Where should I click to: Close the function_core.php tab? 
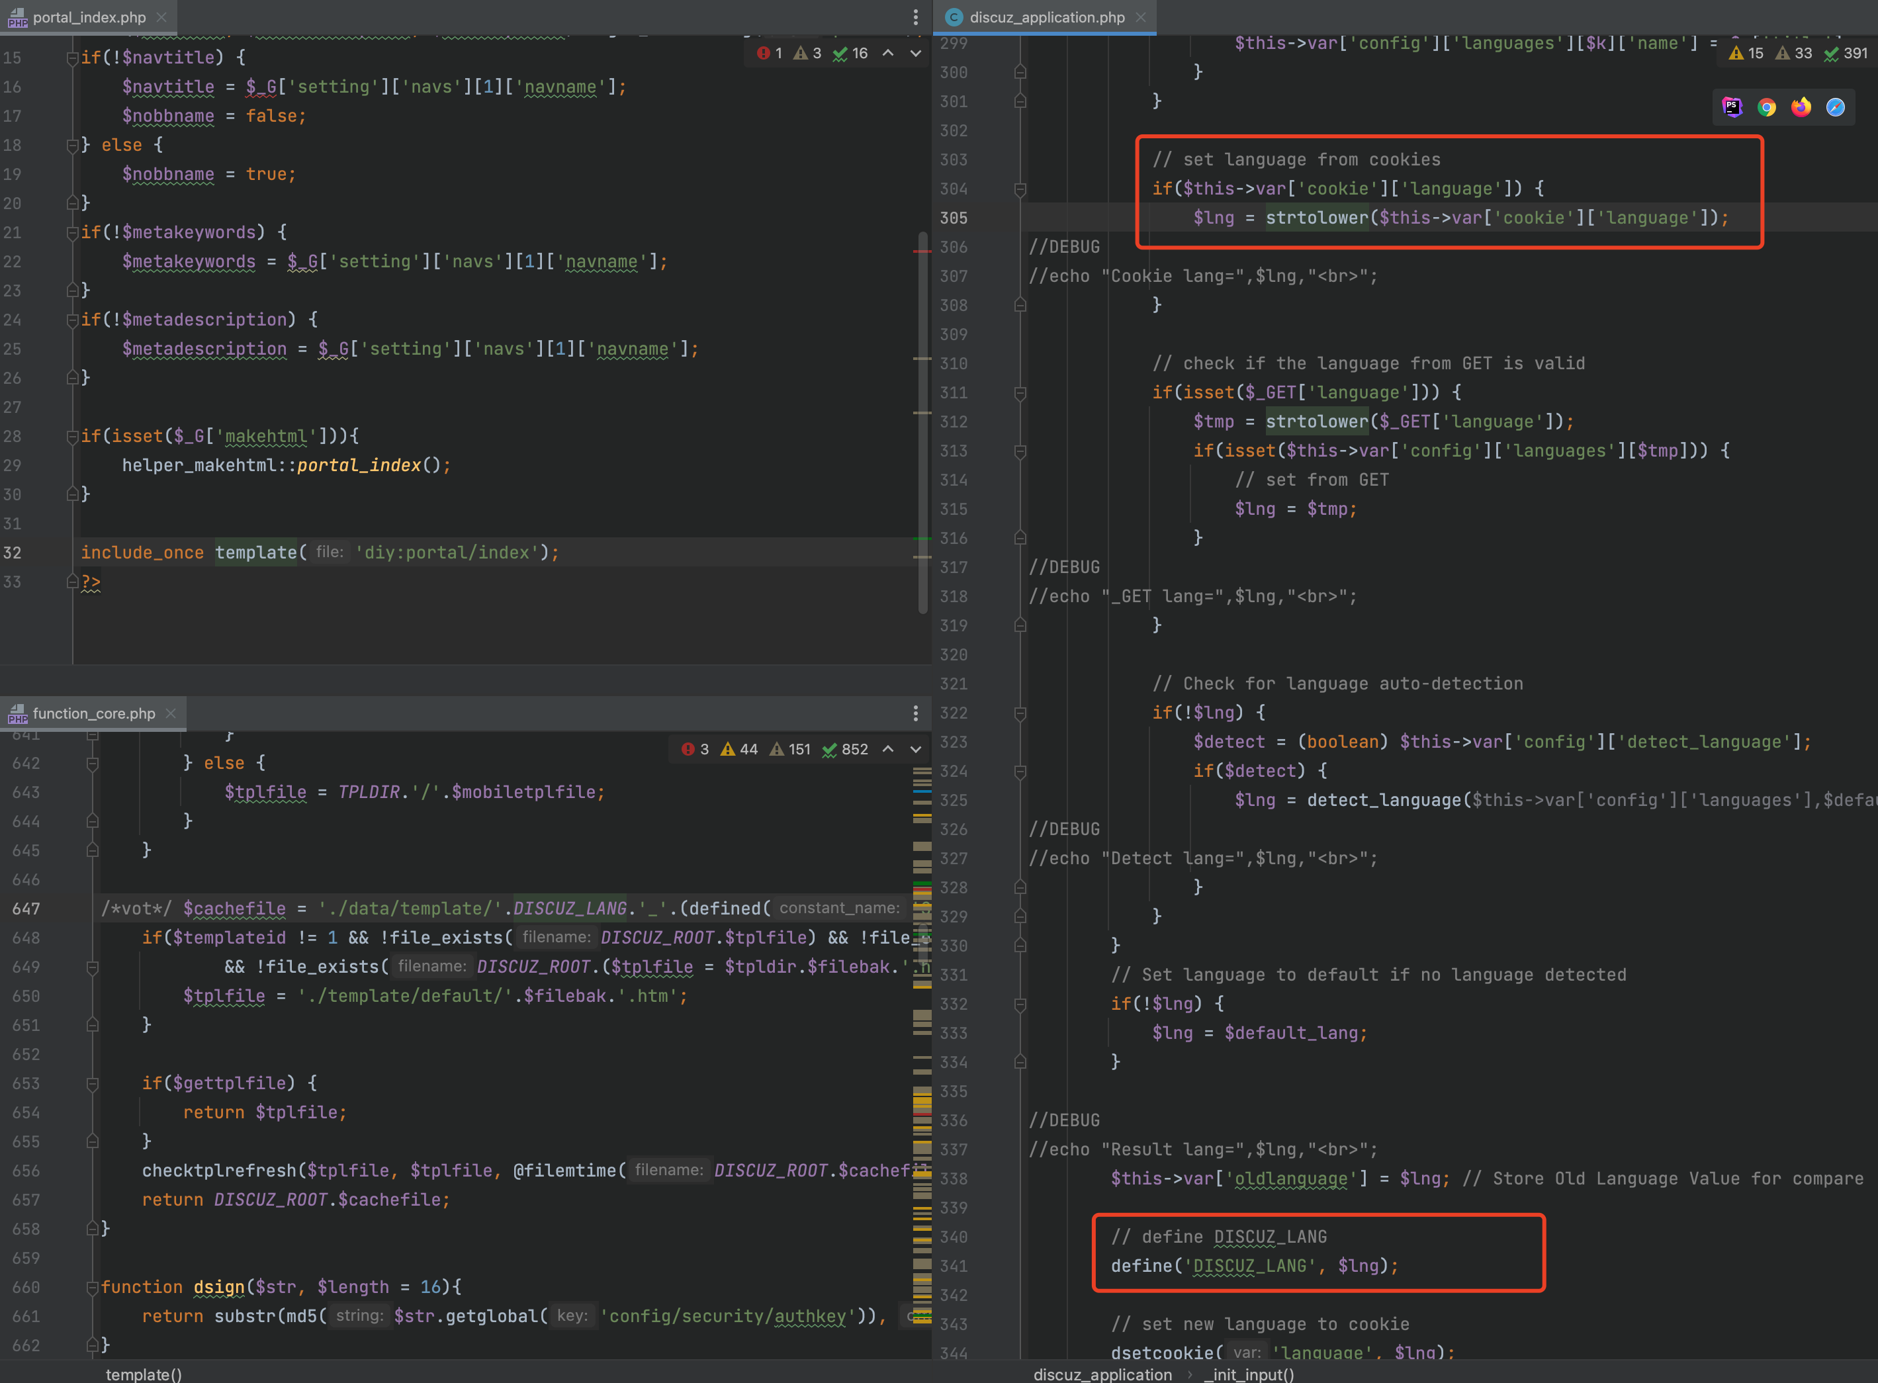171,713
